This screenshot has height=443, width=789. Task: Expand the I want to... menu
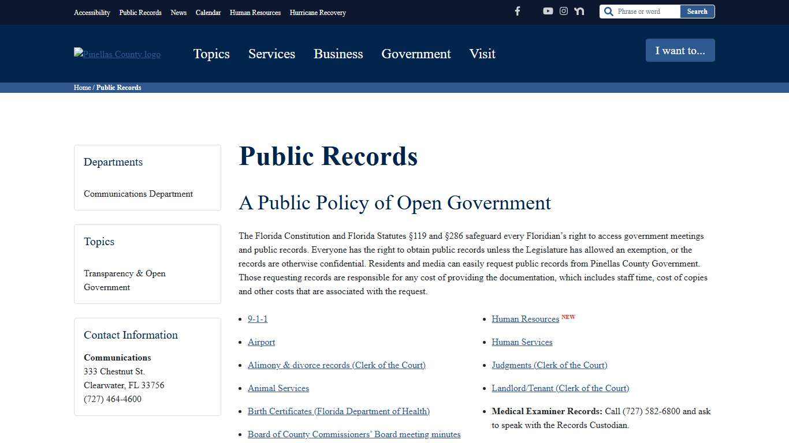click(680, 50)
